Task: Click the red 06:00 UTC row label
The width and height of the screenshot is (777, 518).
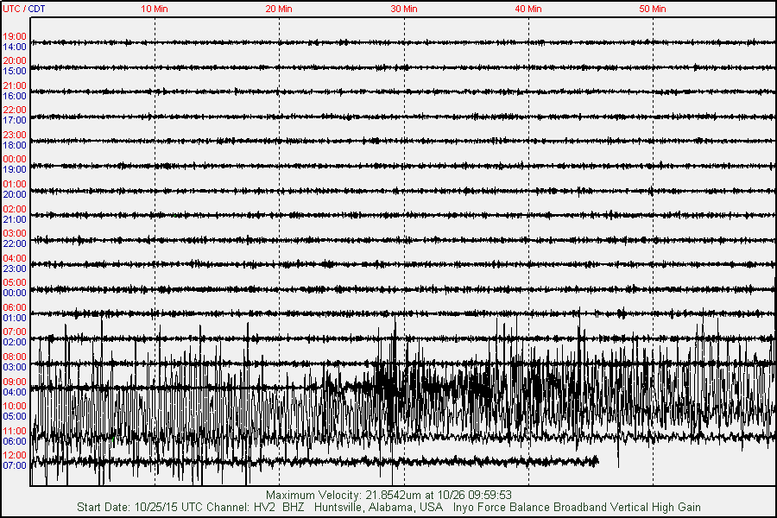Action: (15, 308)
